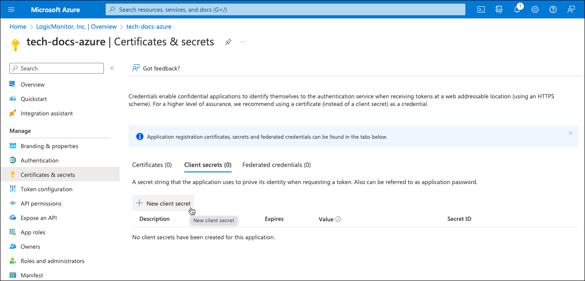Click the Description column header
585x281 pixels.
point(155,219)
